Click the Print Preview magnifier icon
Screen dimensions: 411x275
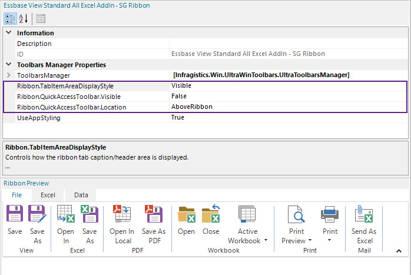(296, 214)
